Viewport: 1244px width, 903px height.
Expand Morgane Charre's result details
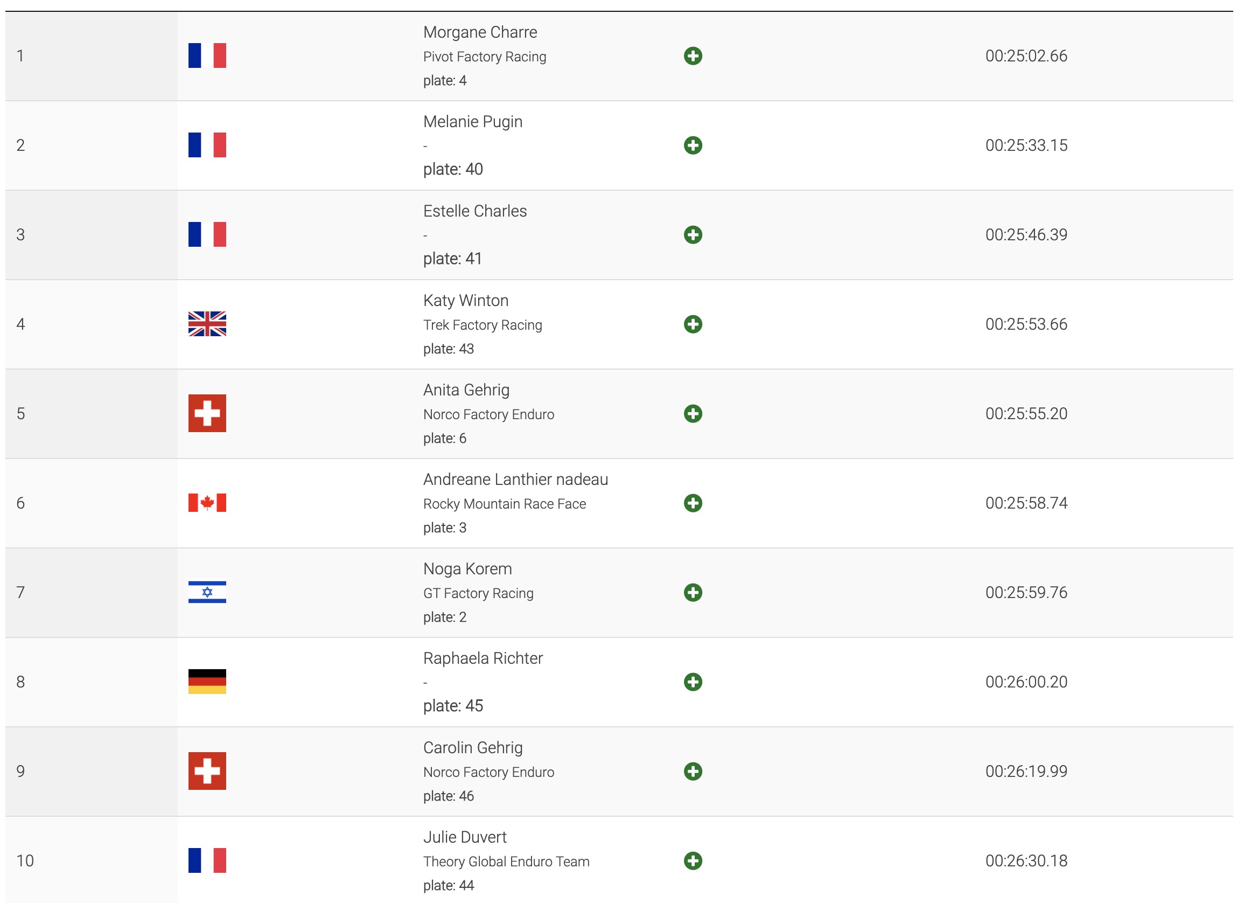[x=693, y=56]
